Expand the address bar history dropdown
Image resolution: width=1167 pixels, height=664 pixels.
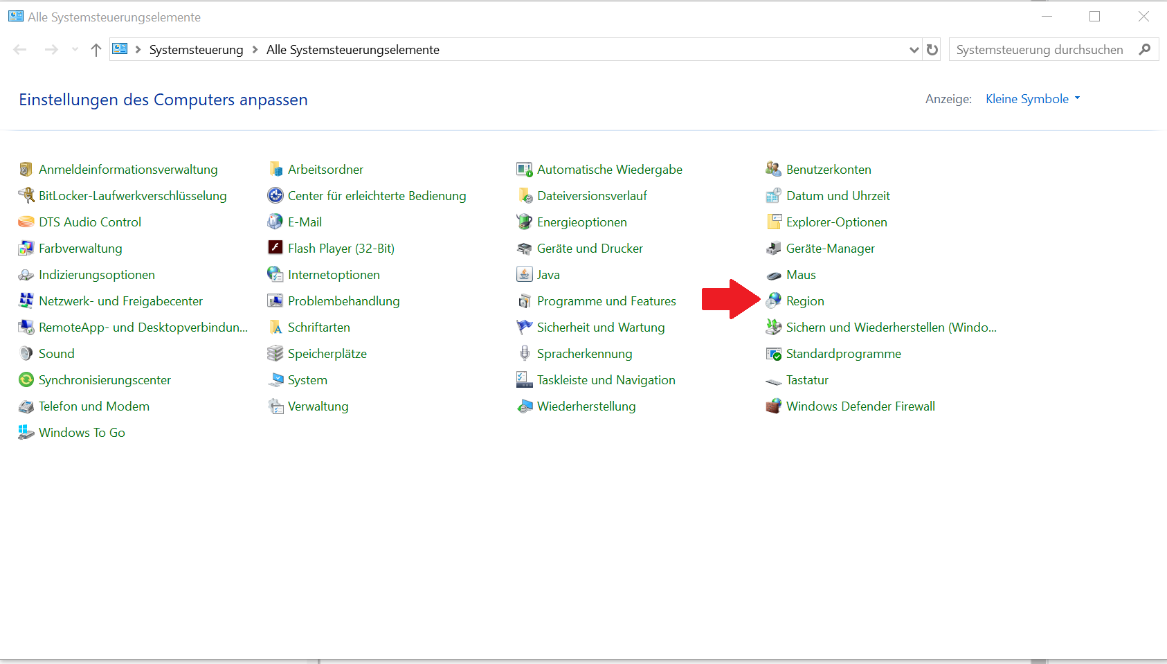pyautogui.click(x=914, y=50)
